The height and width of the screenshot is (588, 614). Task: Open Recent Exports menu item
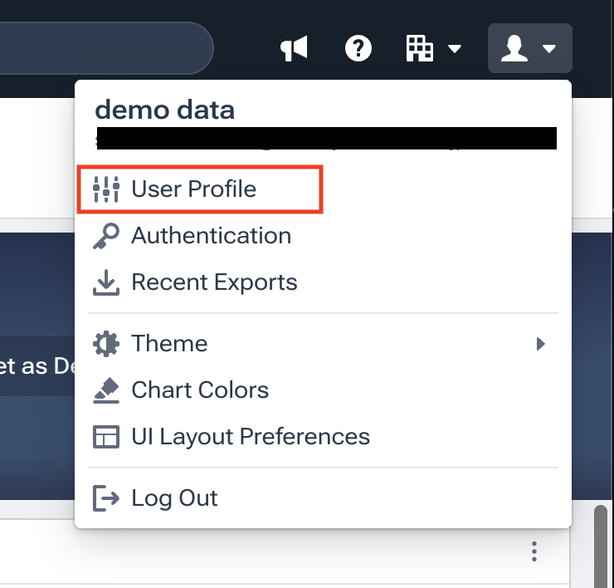pyautogui.click(x=214, y=282)
